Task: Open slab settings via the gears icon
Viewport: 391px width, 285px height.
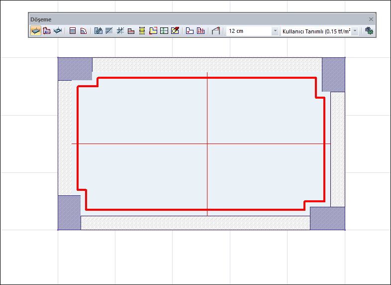Action: (369, 31)
